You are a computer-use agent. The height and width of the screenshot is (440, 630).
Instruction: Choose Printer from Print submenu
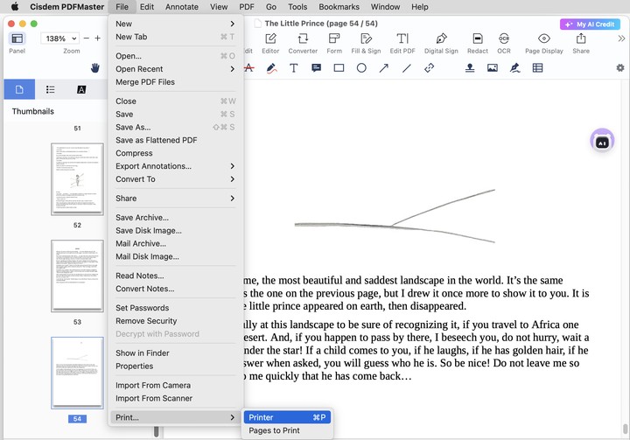pos(287,417)
